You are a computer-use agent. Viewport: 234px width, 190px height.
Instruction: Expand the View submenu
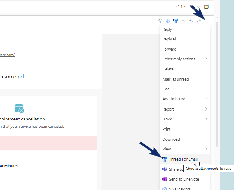(x=185, y=149)
